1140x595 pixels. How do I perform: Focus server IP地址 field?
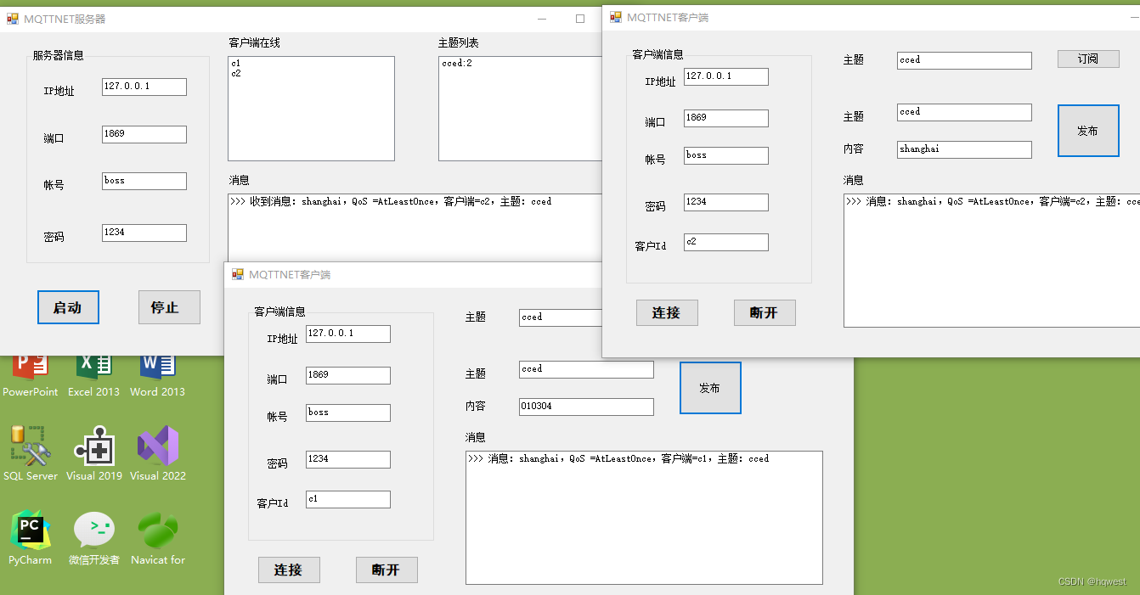[x=144, y=87]
